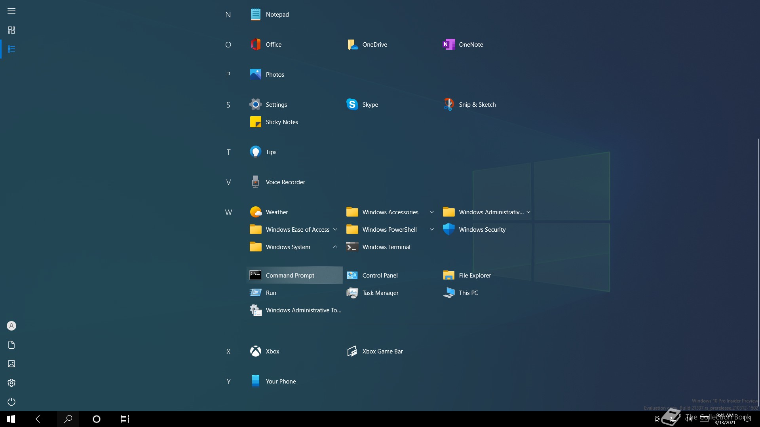The image size is (760, 427).
Task: Click the T section letter header
Action: coord(228,152)
